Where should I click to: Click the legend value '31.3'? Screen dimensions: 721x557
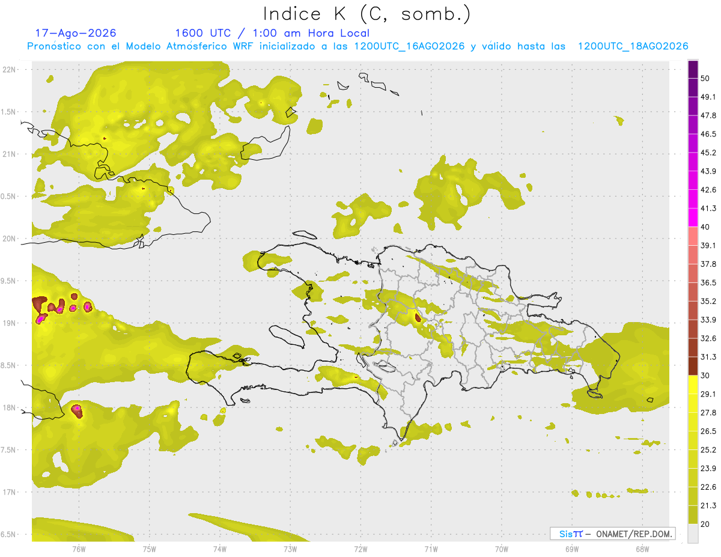[x=708, y=357]
